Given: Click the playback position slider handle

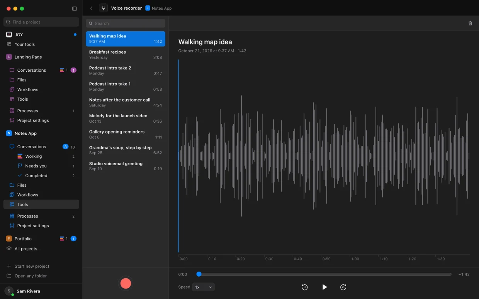Looking at the screenshot, I should pyautogui.click(x=199, y=274).
